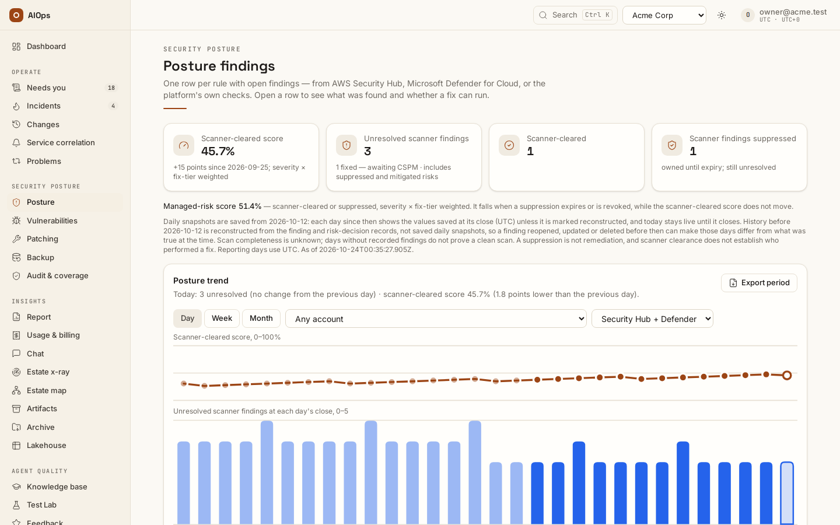This screenshot has height=525, width=840.
Task: Open the Any account filter dropdown
Action: (x=436, y=318)
